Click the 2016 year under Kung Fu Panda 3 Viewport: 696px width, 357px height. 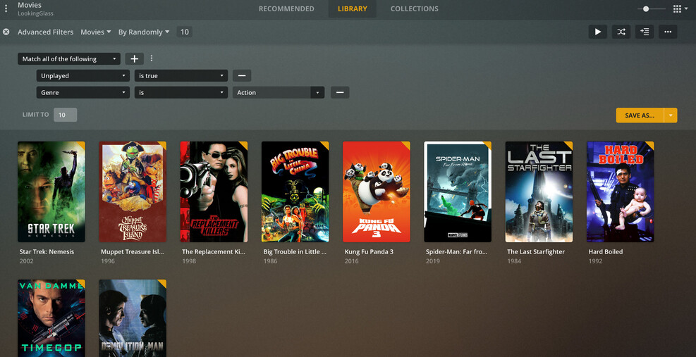pos(352,261)
